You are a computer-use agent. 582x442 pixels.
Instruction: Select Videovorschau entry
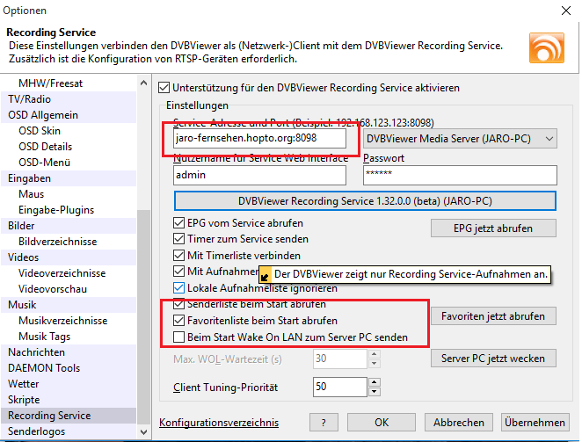click(69, 289)
